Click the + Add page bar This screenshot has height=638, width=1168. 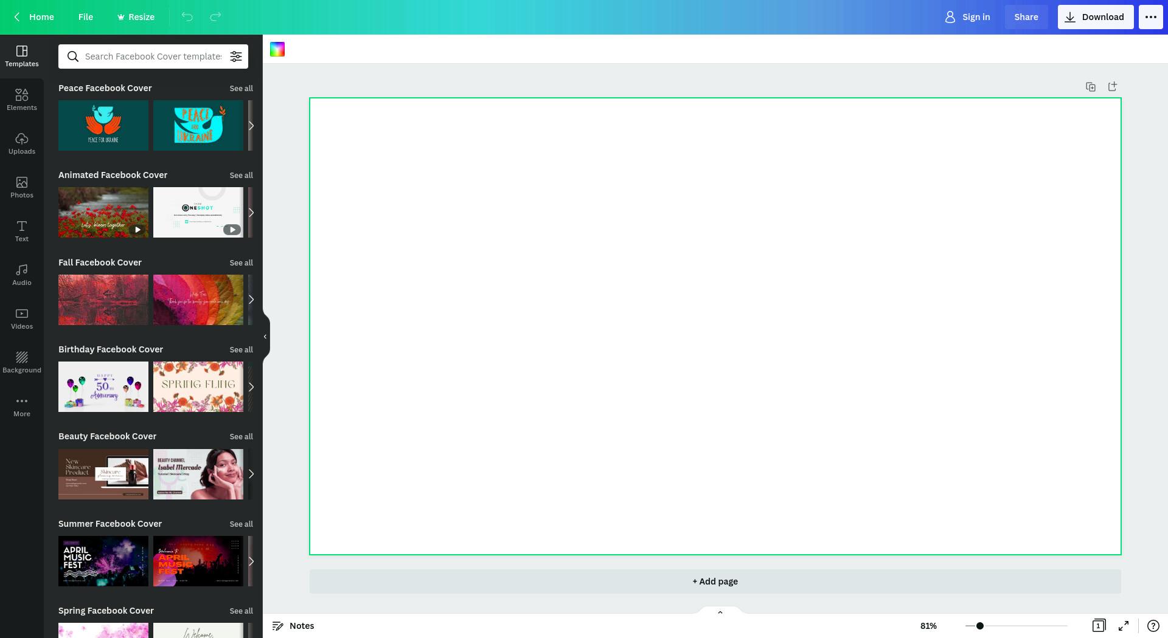click(x=715, y=581)
